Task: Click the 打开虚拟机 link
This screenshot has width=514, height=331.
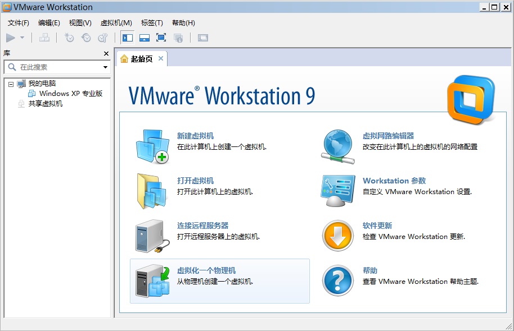Action: [195, 181]
